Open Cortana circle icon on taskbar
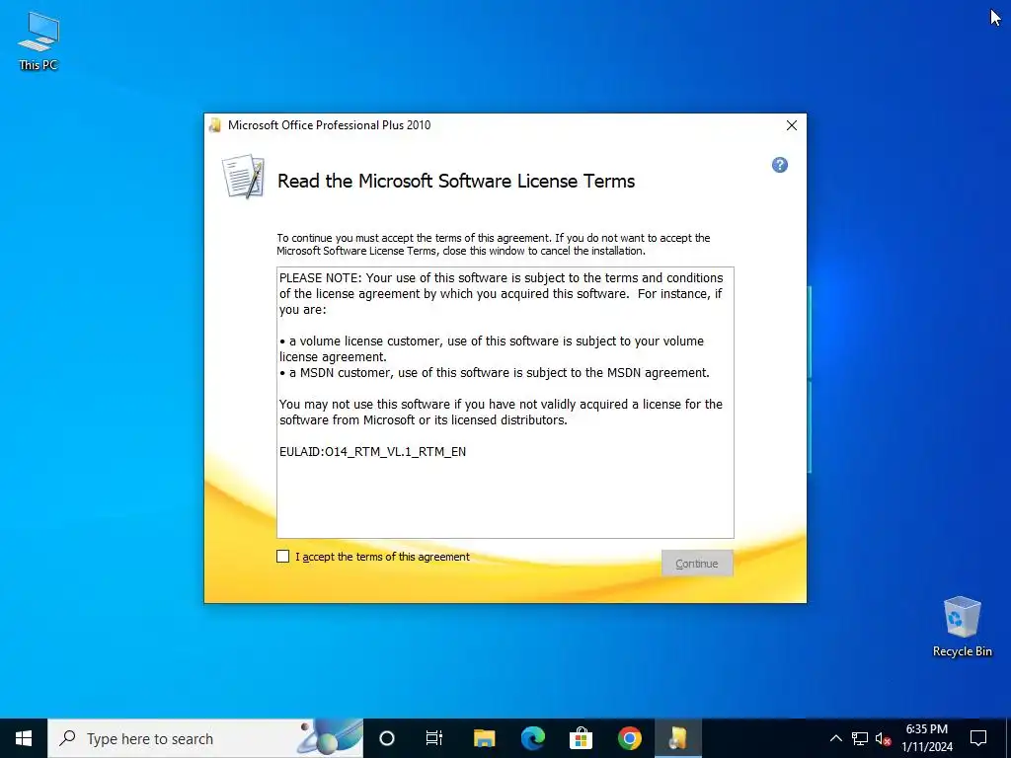Screen dimensions: 1011x758 tap(387, 738)
